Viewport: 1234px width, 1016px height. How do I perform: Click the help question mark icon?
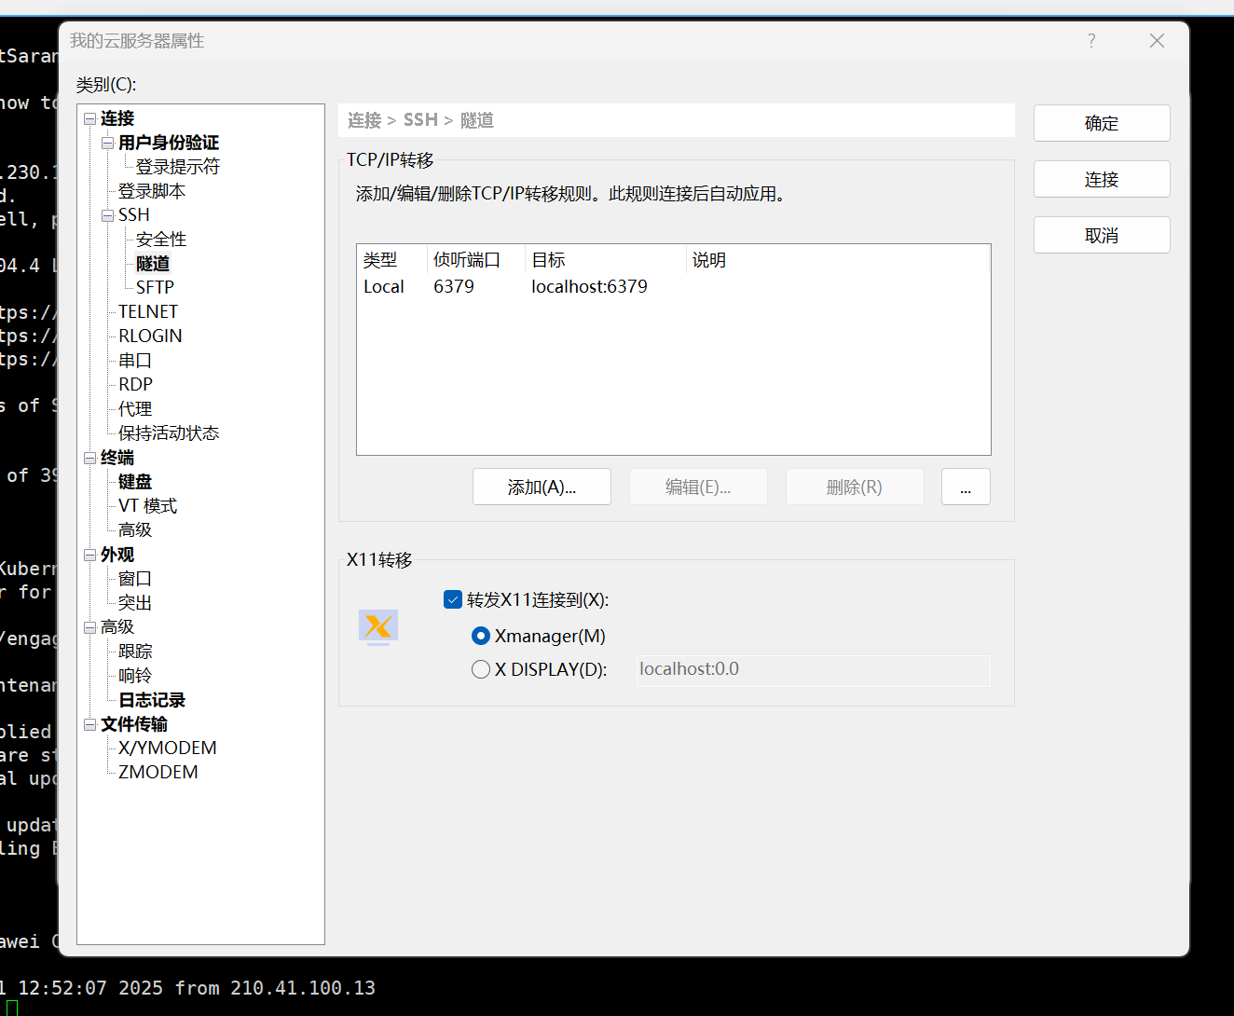pos(1091,41)
